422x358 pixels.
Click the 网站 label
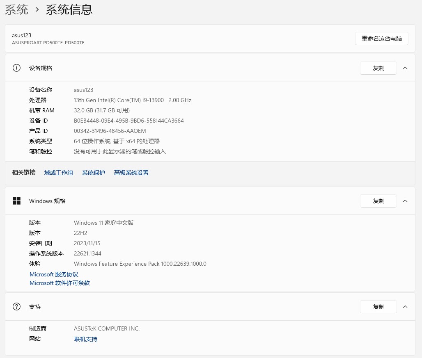pos(35,339)
